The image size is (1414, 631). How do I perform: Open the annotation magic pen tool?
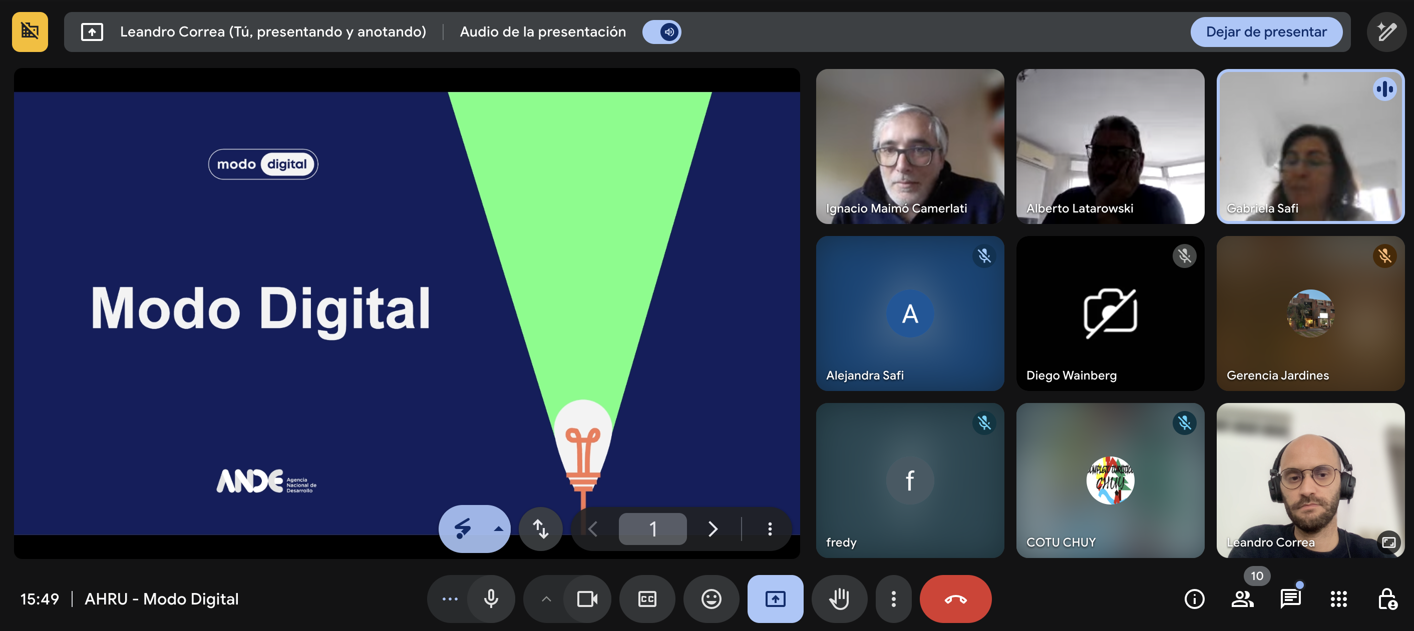[x=1386, y=32]
